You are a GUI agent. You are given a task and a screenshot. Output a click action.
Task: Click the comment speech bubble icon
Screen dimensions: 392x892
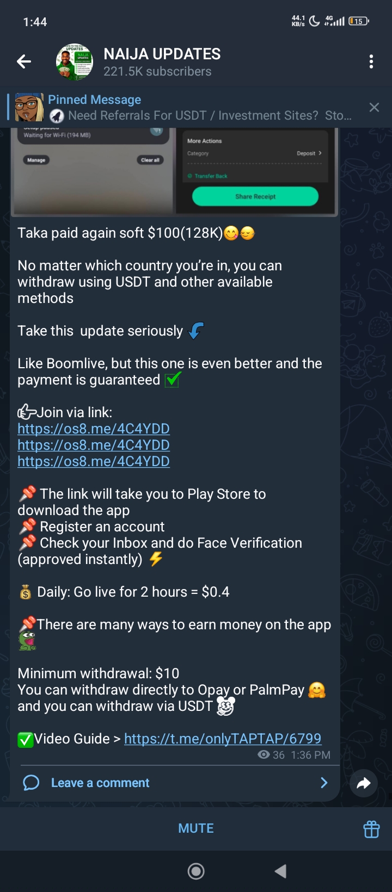[x=32, y=783]
